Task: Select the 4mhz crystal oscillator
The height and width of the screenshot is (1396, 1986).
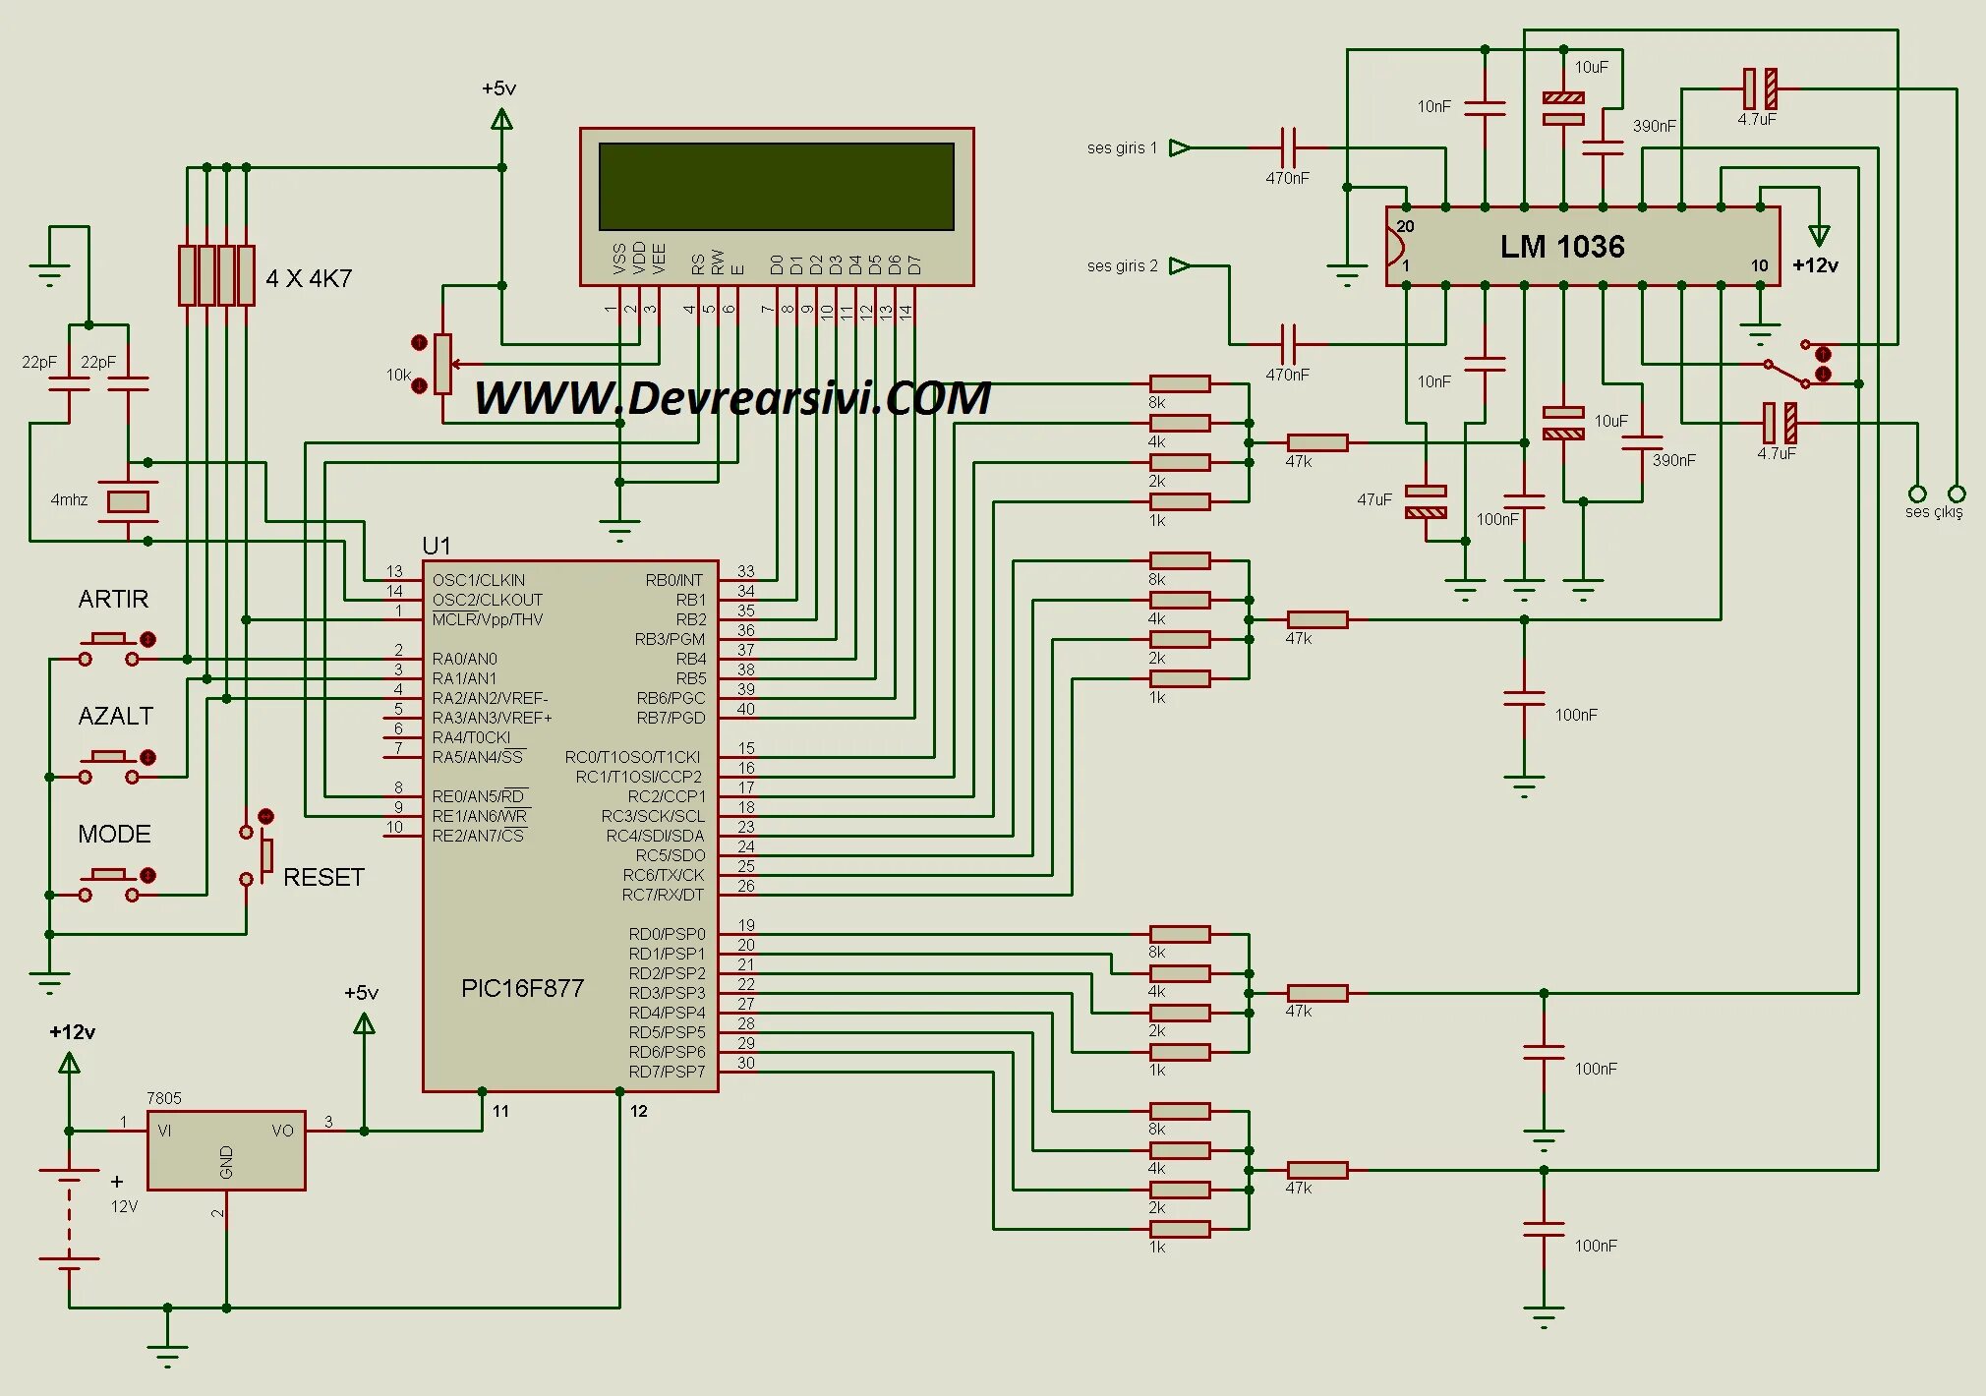Action: click(x=128, y=501)
